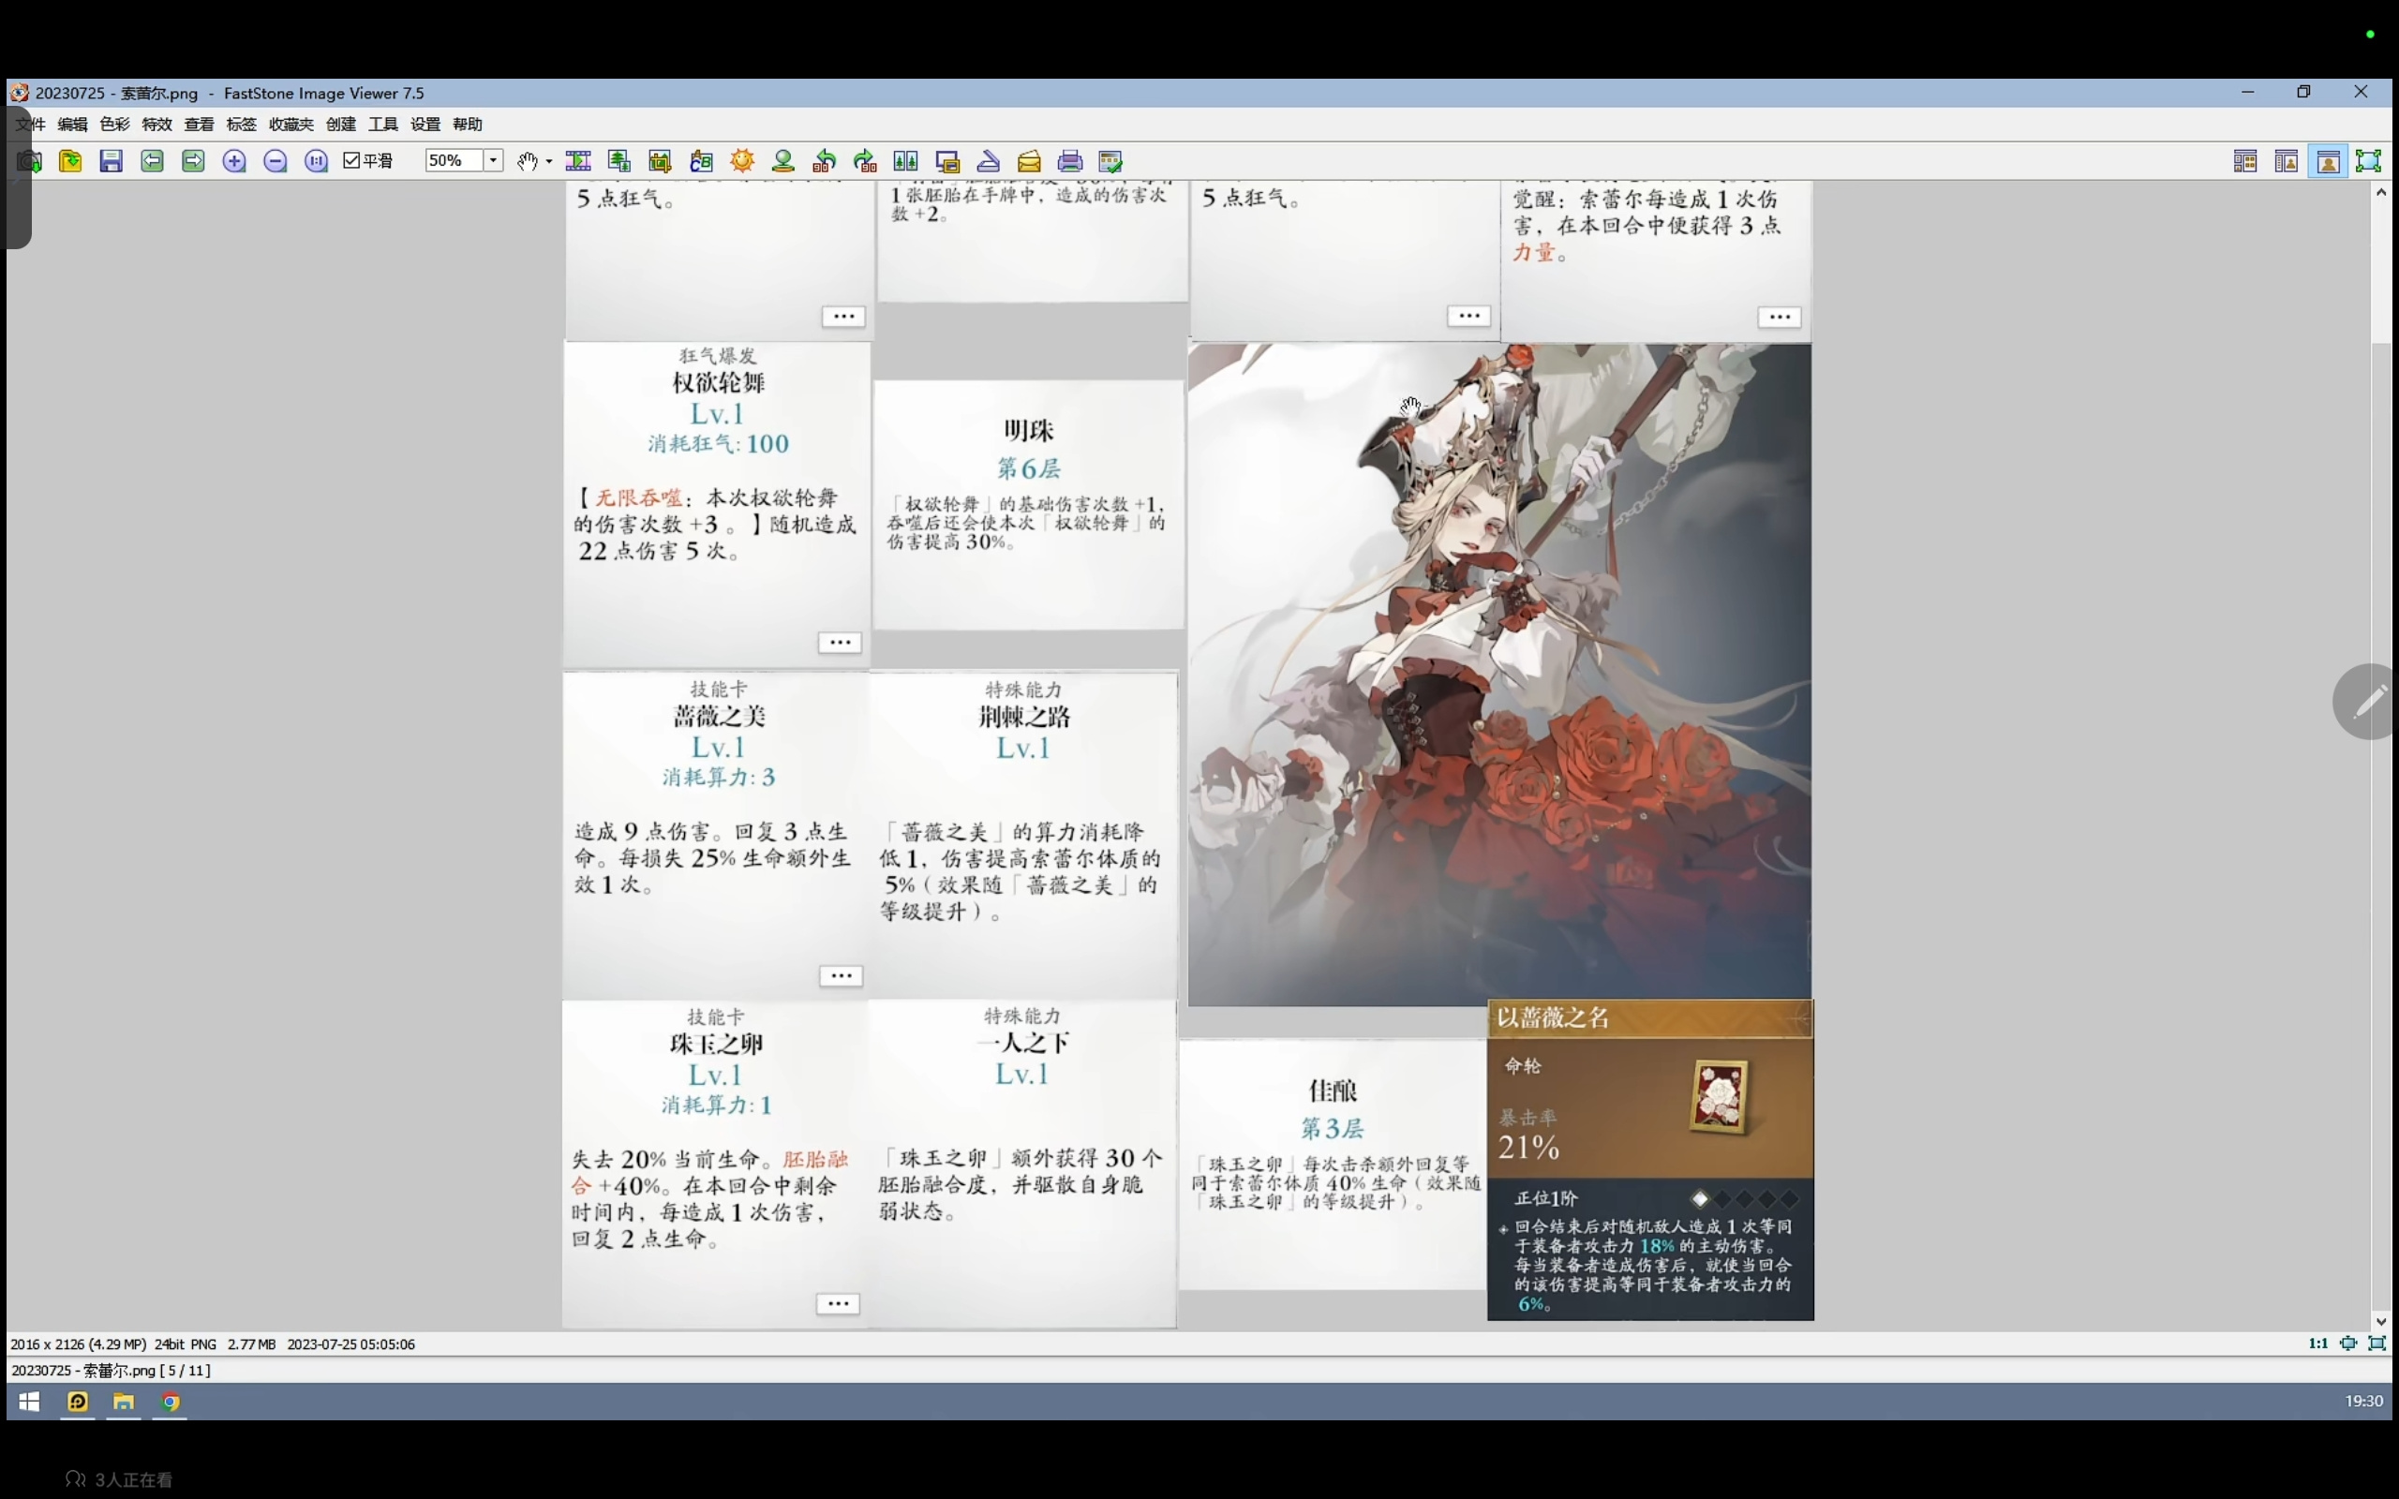Open File Explorer from the taskbar

pyautogui.click(x=123, y=1401)
